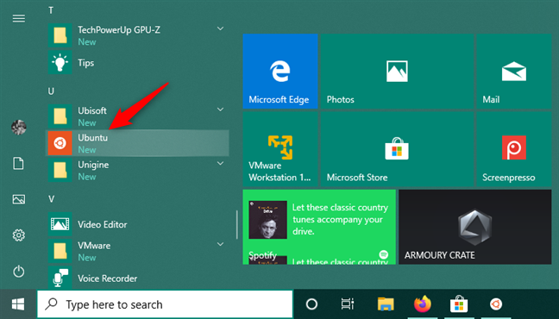Expand the VMware folder chevron
Image resolution: width=559 pixels, height=319 pixels.
(x=220, y=244)
